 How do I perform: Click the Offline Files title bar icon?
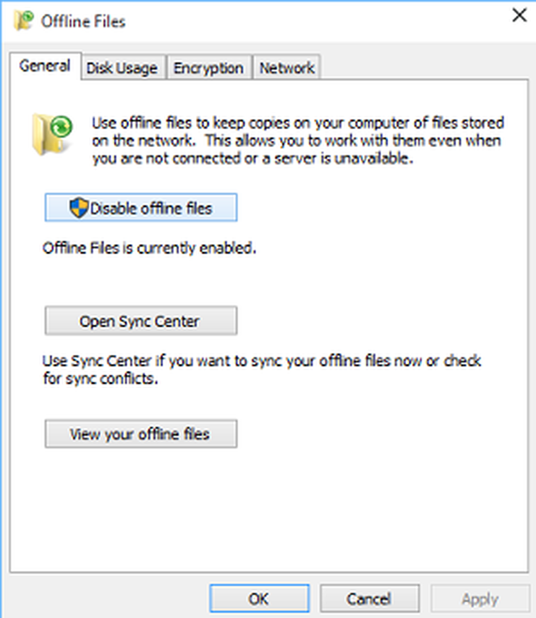[23, 20]
